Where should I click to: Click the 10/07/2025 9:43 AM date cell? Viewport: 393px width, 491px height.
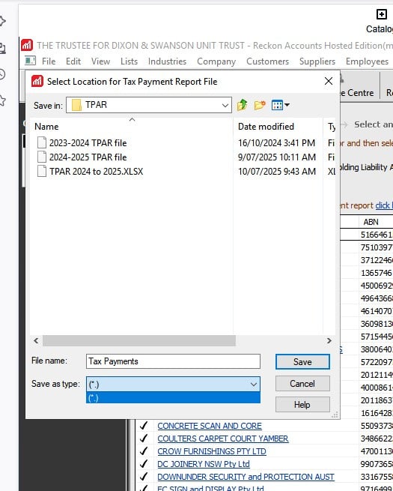pyautogui.click(x=277, y=171)
